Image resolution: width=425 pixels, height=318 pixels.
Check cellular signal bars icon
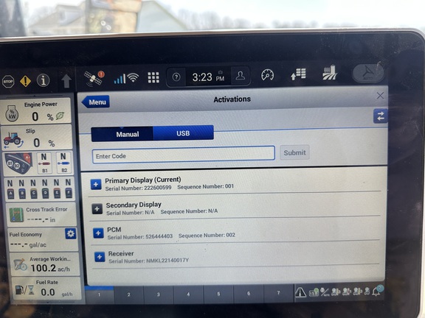pos(120,79)
